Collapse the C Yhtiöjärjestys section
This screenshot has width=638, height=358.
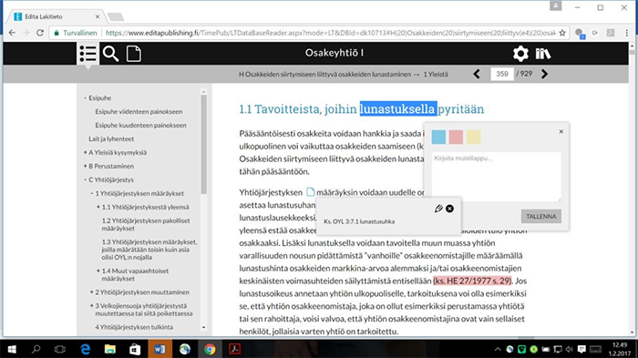pos(86,179)
